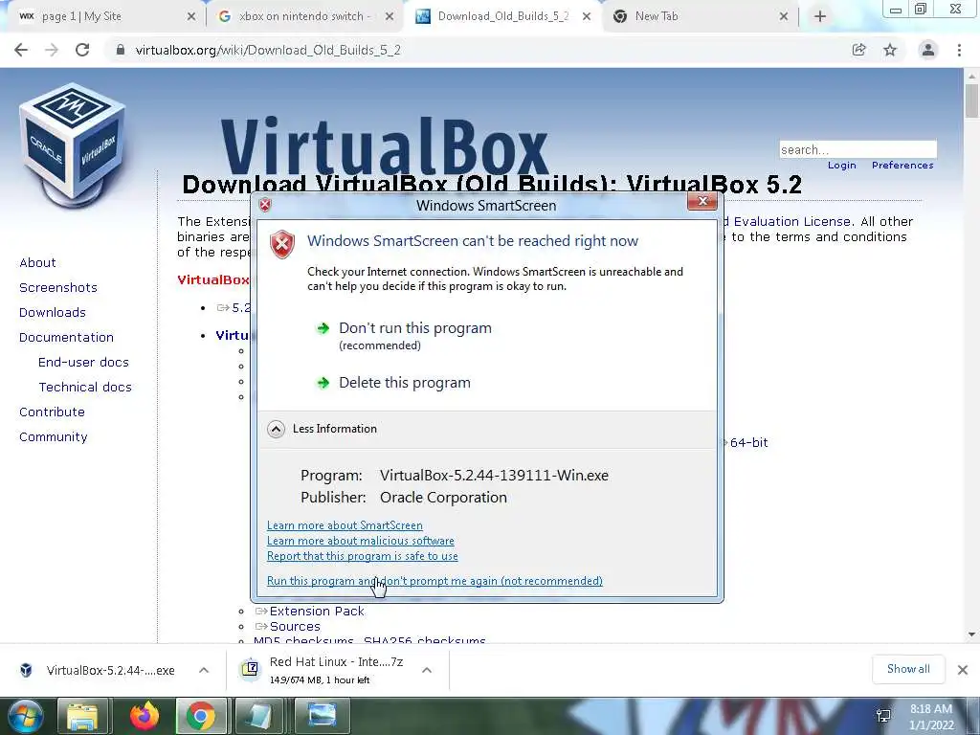Close the 'page 1 | My Site' tab

pos(191,17)
